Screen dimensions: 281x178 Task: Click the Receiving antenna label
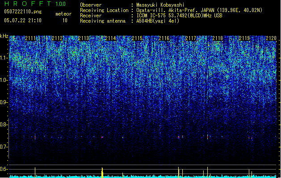103,21
